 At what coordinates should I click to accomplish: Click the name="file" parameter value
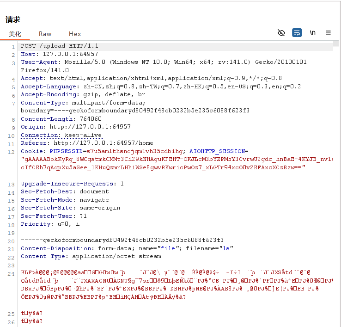(167, 248)
